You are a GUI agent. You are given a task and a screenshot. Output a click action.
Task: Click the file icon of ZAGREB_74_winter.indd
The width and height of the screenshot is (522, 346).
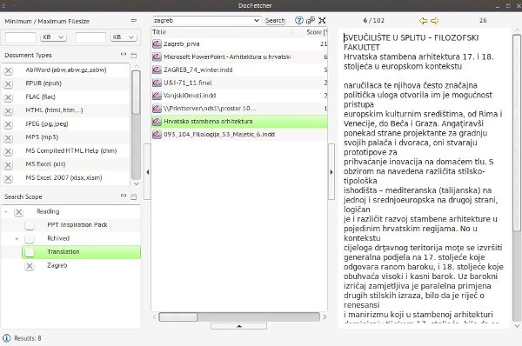tap(157, 70)
